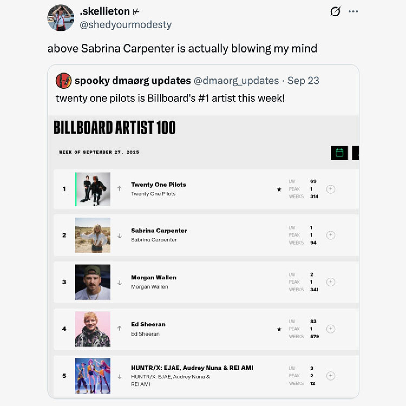Open .skellieton profile avatar

click(61, 18)
